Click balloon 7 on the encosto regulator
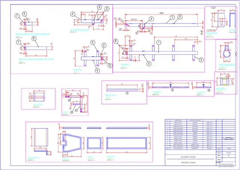The height and width of the screenshot is (170, 240). coord(19,42)
